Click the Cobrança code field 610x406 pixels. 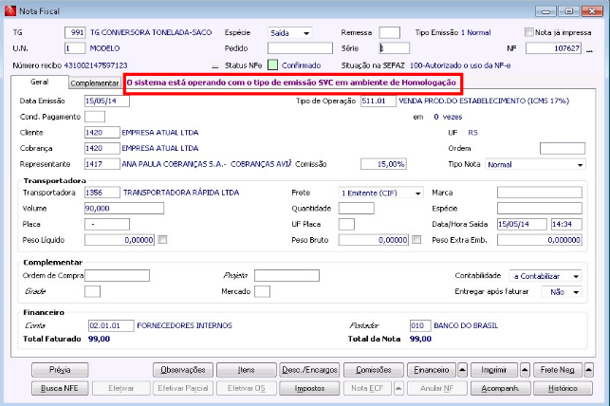pyautogui.click(x=102, y=148)
